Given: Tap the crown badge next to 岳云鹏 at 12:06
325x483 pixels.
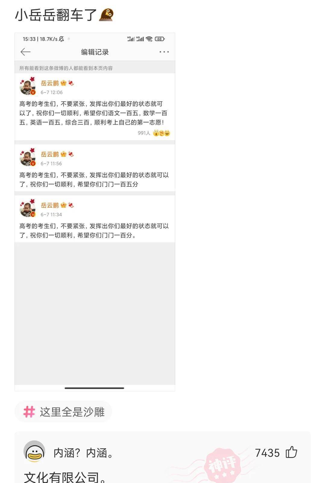Looking at the screenshot, I should (64, 83).
